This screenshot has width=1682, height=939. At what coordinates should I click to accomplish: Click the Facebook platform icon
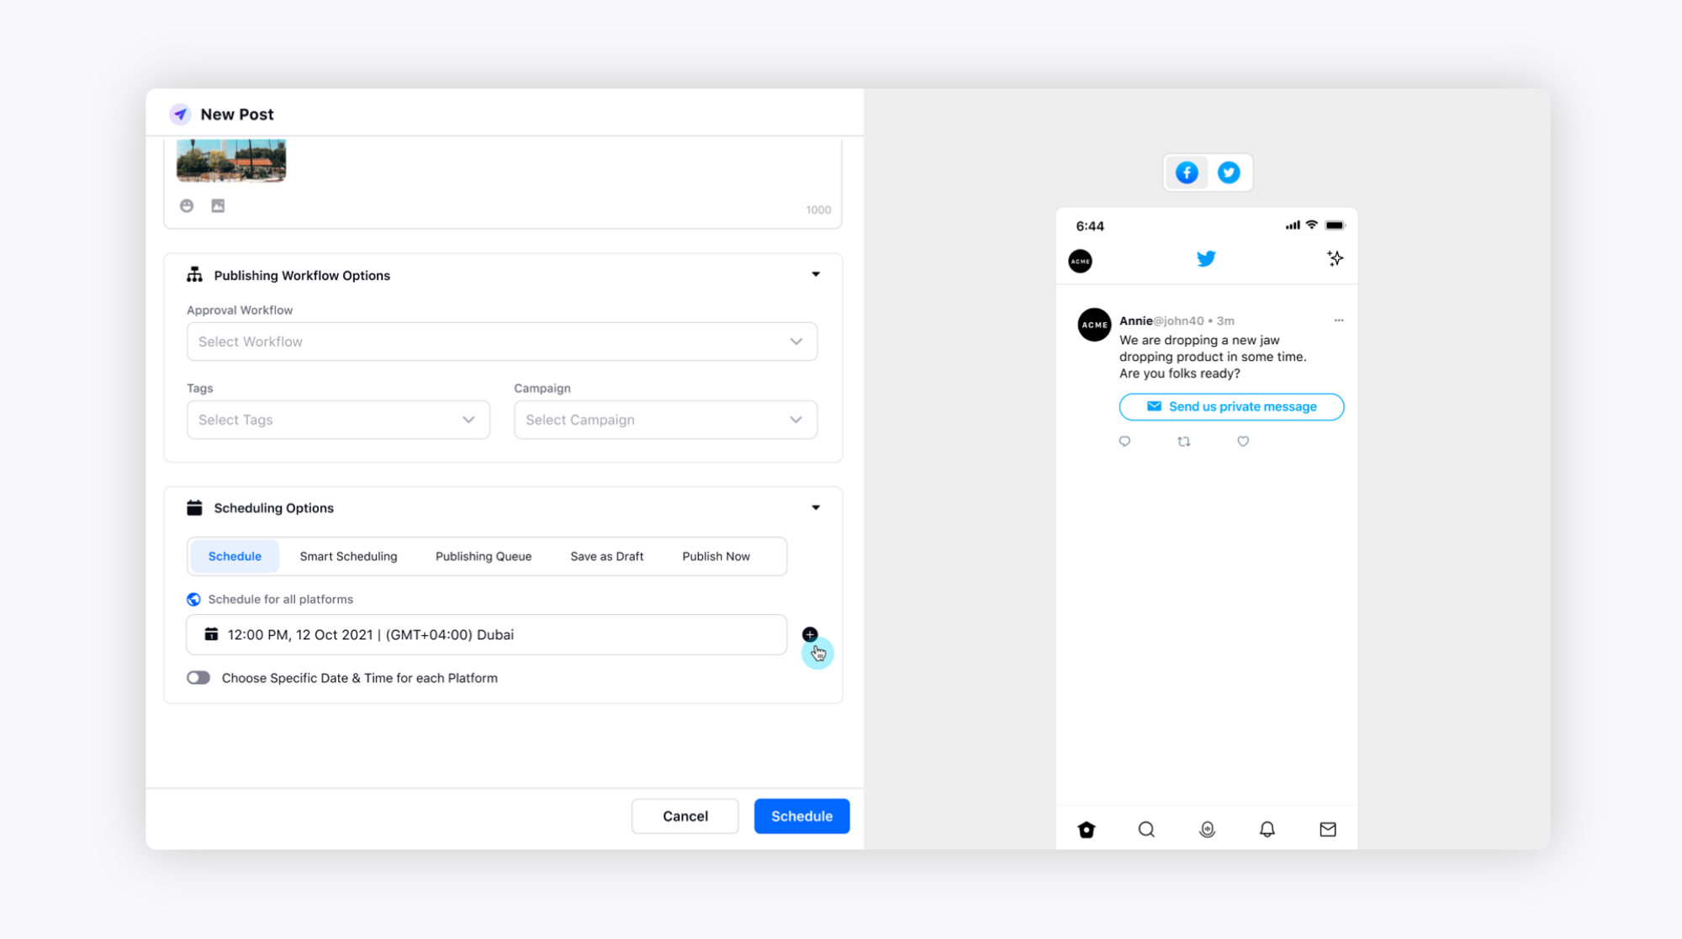pyautogui.click(x=1187, y=172)
